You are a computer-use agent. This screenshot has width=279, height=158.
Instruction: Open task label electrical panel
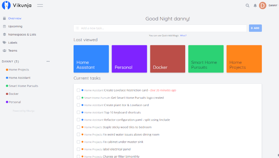pyautogui.click(x=117, y=149)
